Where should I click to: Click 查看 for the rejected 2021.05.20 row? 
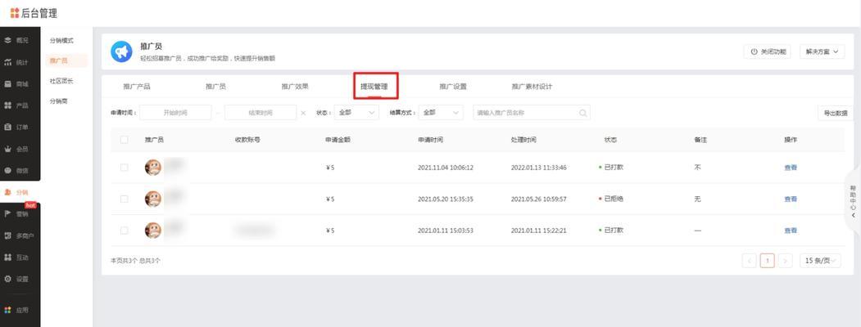[791, 199]
